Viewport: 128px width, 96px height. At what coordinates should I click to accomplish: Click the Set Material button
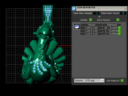click(x=113, y=81)
